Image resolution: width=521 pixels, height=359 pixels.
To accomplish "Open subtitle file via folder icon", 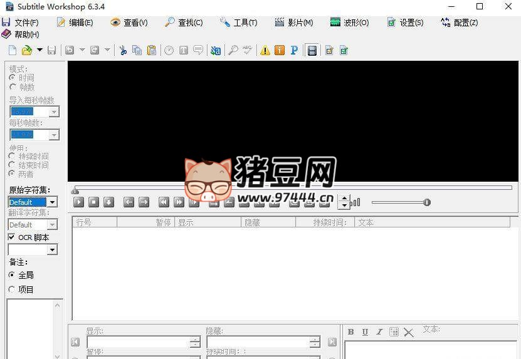I will click(x=27, y=51).
